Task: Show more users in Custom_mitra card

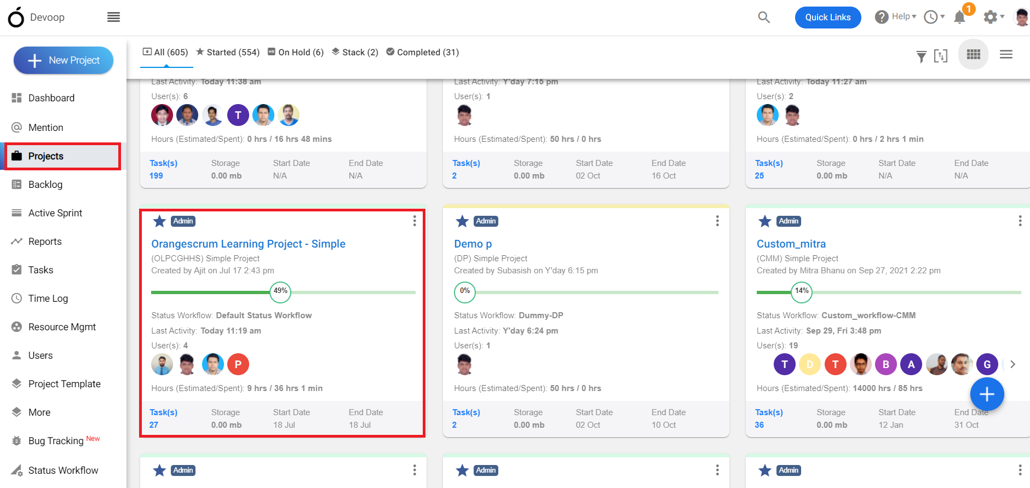Action: click(x=1013, y=364)
